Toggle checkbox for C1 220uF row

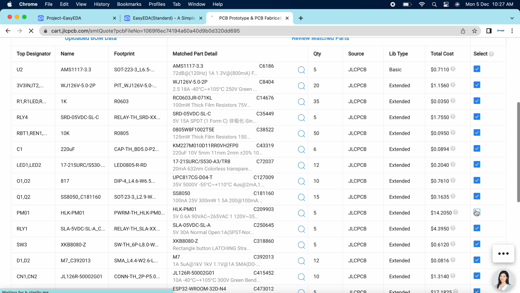(x=477, y=148)
